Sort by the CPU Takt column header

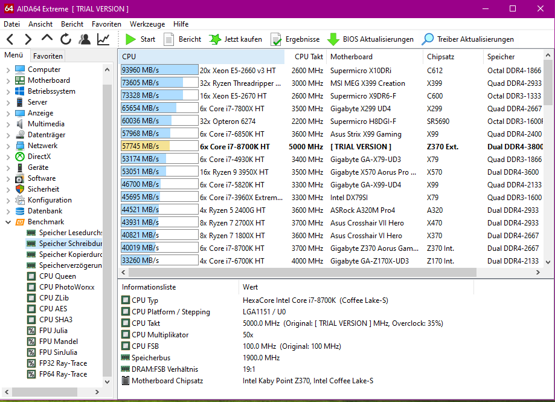305,57
